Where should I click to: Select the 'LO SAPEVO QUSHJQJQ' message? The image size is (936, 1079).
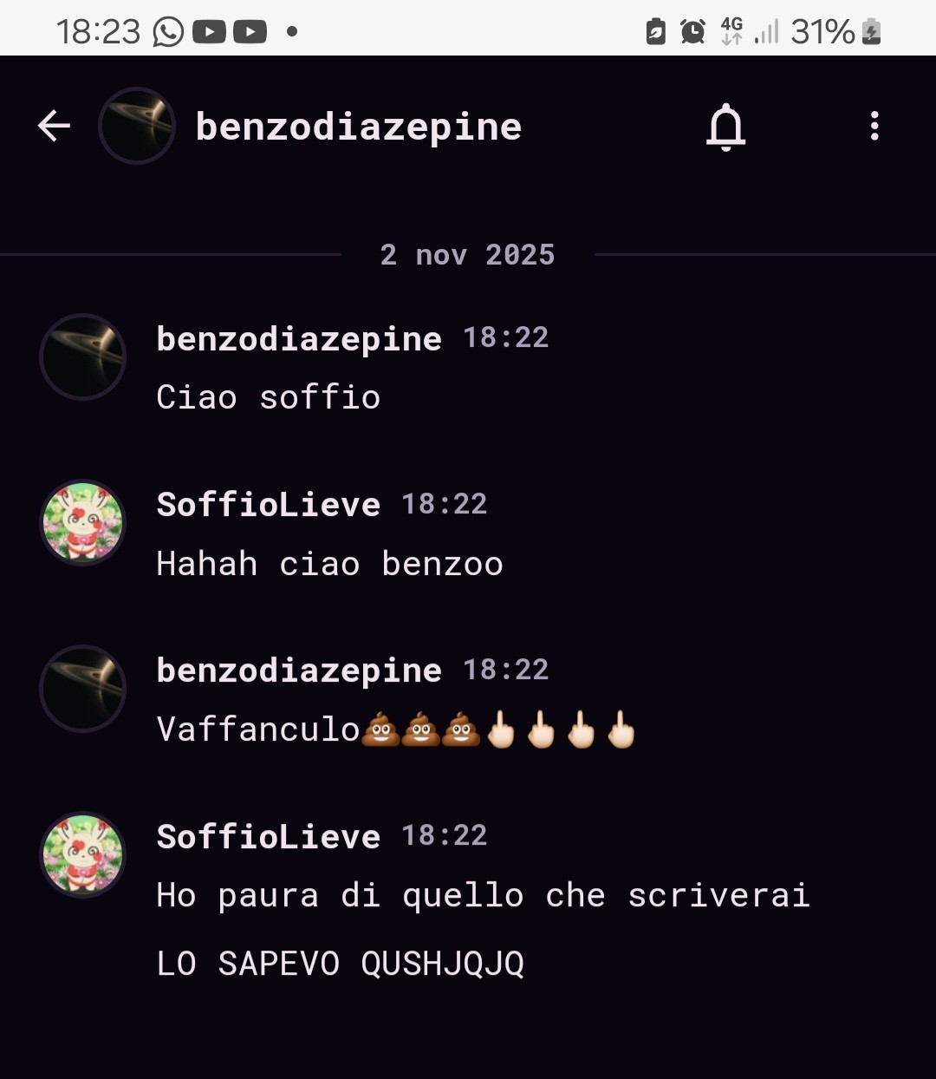341,964
